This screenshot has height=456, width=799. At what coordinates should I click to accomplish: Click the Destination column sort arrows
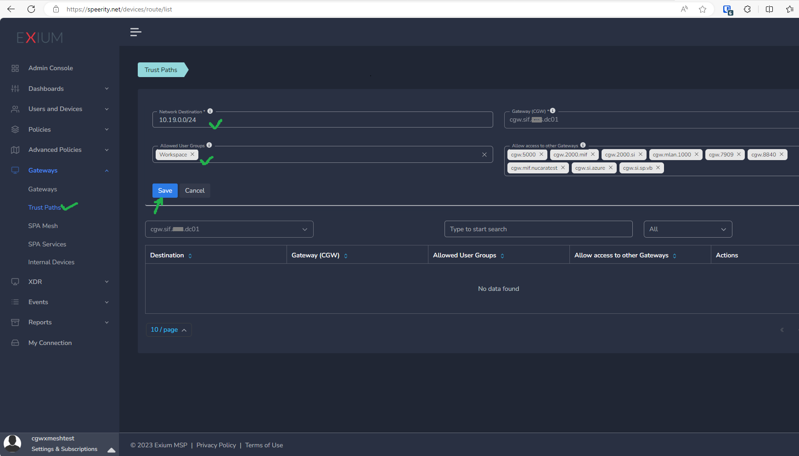(x=191, y=256)
